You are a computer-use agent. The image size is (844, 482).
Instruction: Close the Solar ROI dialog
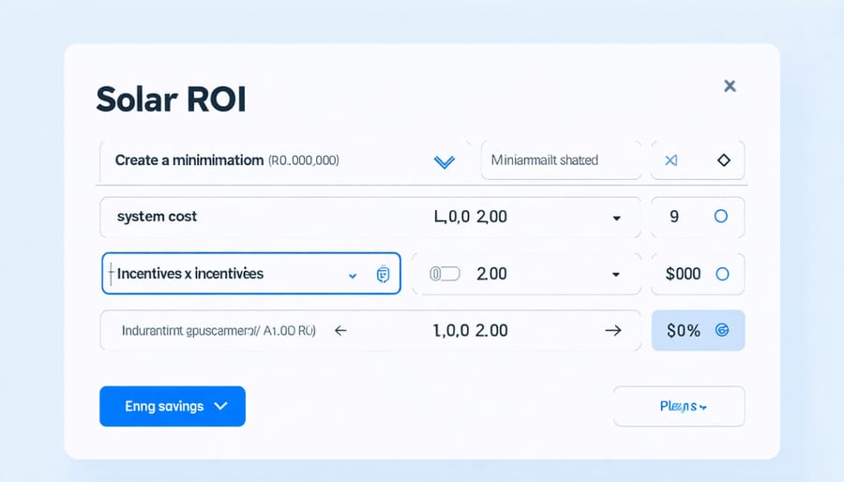click(x=730, y=86)
